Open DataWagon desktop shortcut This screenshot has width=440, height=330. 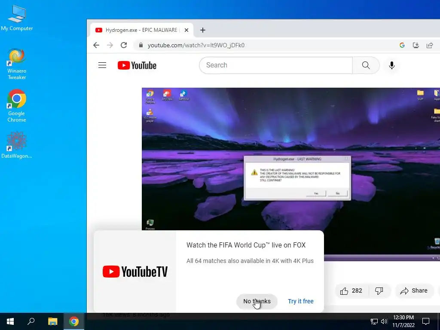tap(17, 145)
